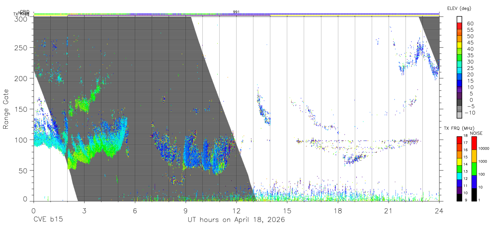
Task: Click the '50' tick on the Range Gate axis
Action: [23, 170]
